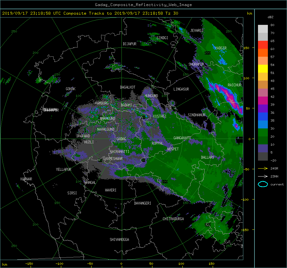The height and width of the screenshot is (268, 287).
Task: Click the SINDGI city label
Action: click(x=162, y=38)
